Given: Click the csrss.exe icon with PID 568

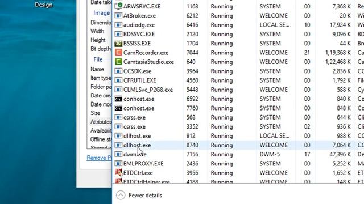Looking at the screenshot, I should pos(118,117).
